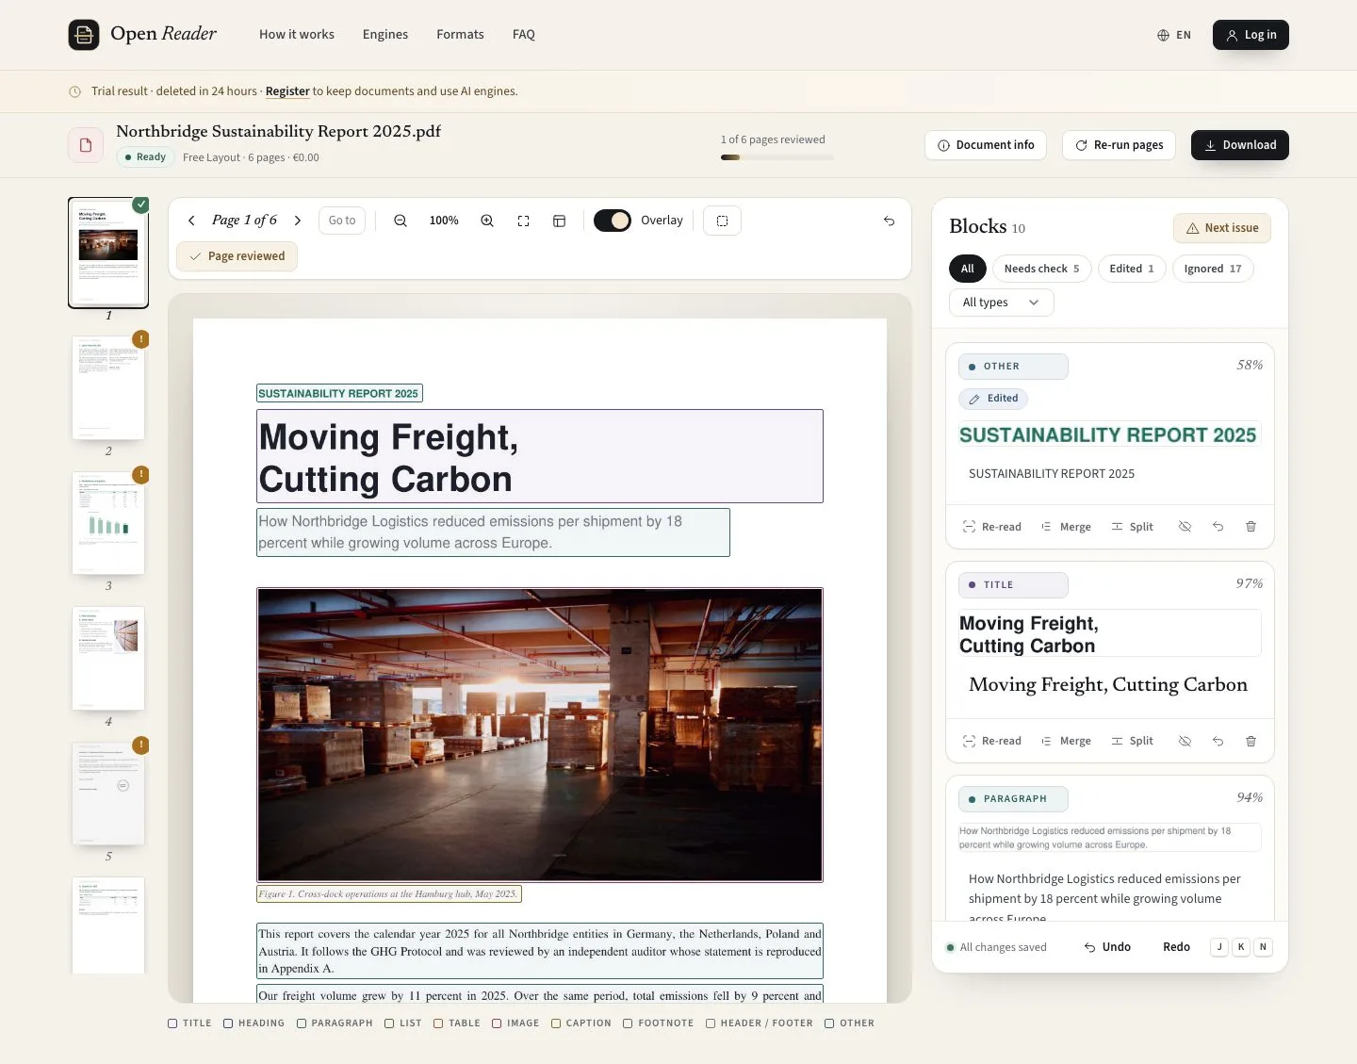The height and width of the screenshot is (1064, 1357).
Task: Revert the OTHER block changes
Action: [x=1218, y=527]
